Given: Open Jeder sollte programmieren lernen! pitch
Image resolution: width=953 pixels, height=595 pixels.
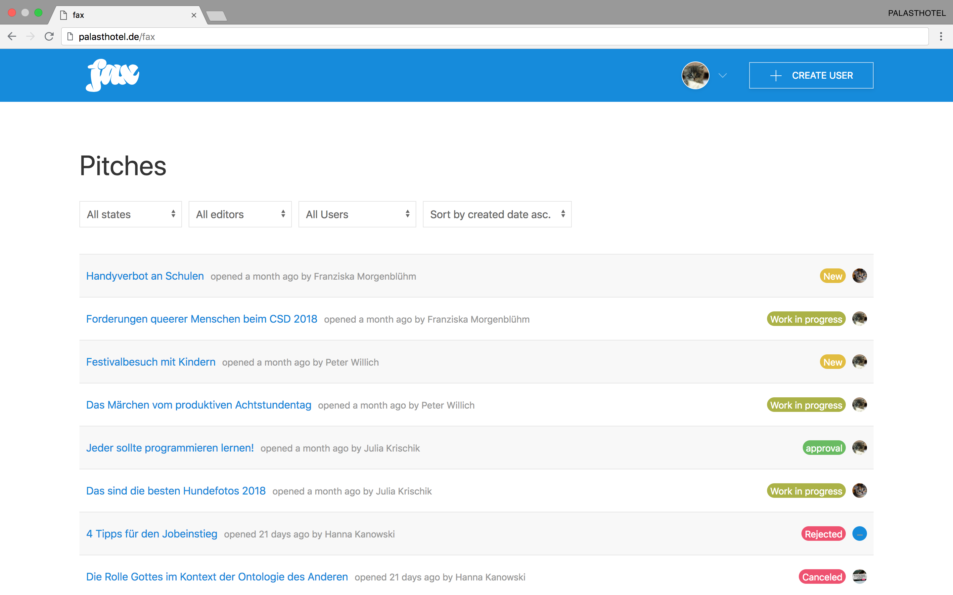Looking at the screenshot, I should pos(170,448).
